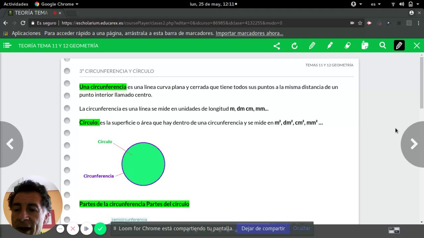Select the highlighter marker tool

330,46
